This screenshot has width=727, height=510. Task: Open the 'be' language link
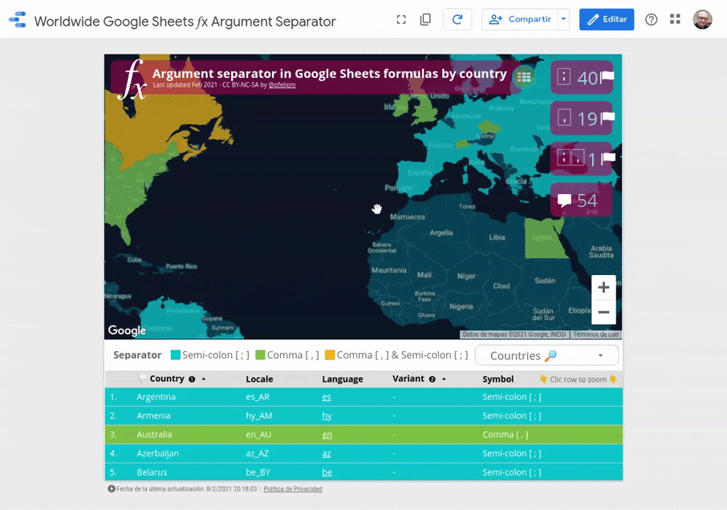[x=327, y=472]
